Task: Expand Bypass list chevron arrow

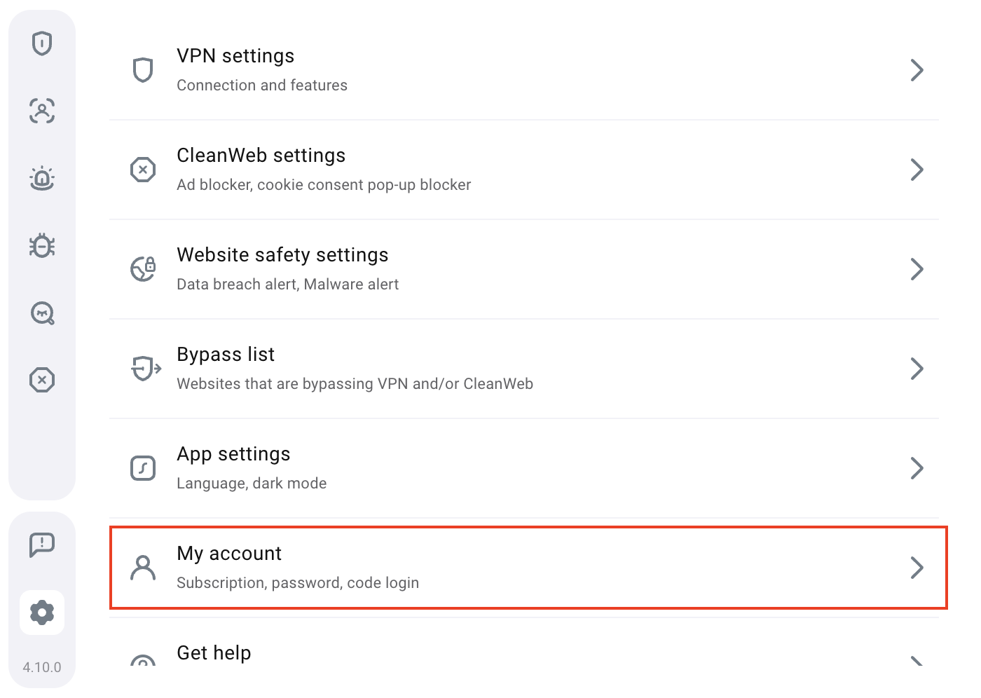Action: 917,369
